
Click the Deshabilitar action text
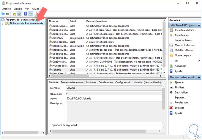[181, 92]
